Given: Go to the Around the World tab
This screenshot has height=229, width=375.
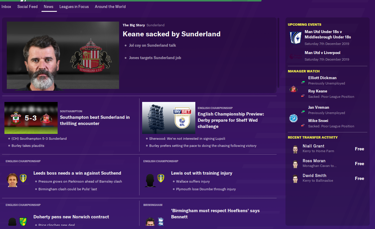Looking at the screenshot, I should point(110,7).
